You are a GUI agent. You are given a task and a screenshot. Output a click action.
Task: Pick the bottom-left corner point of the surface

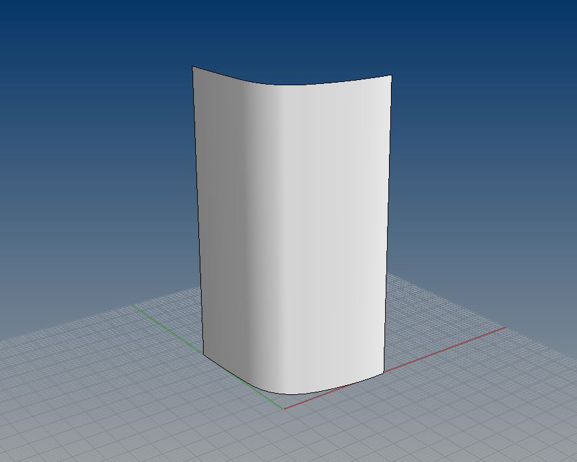(x=204, y=355)
